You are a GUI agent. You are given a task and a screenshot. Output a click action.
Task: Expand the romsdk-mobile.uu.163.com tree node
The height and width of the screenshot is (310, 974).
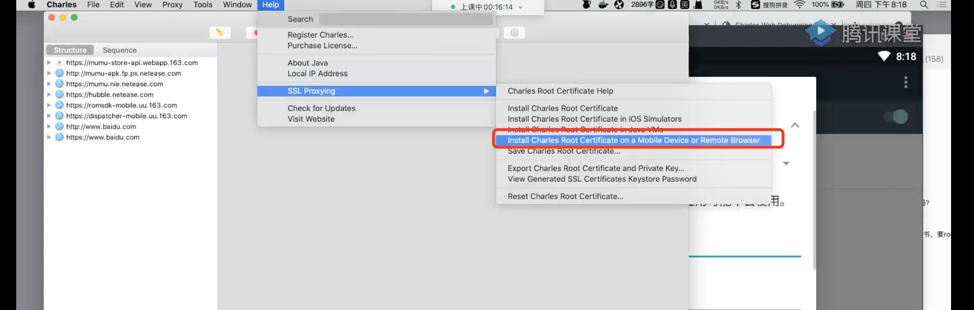point(49,105)
